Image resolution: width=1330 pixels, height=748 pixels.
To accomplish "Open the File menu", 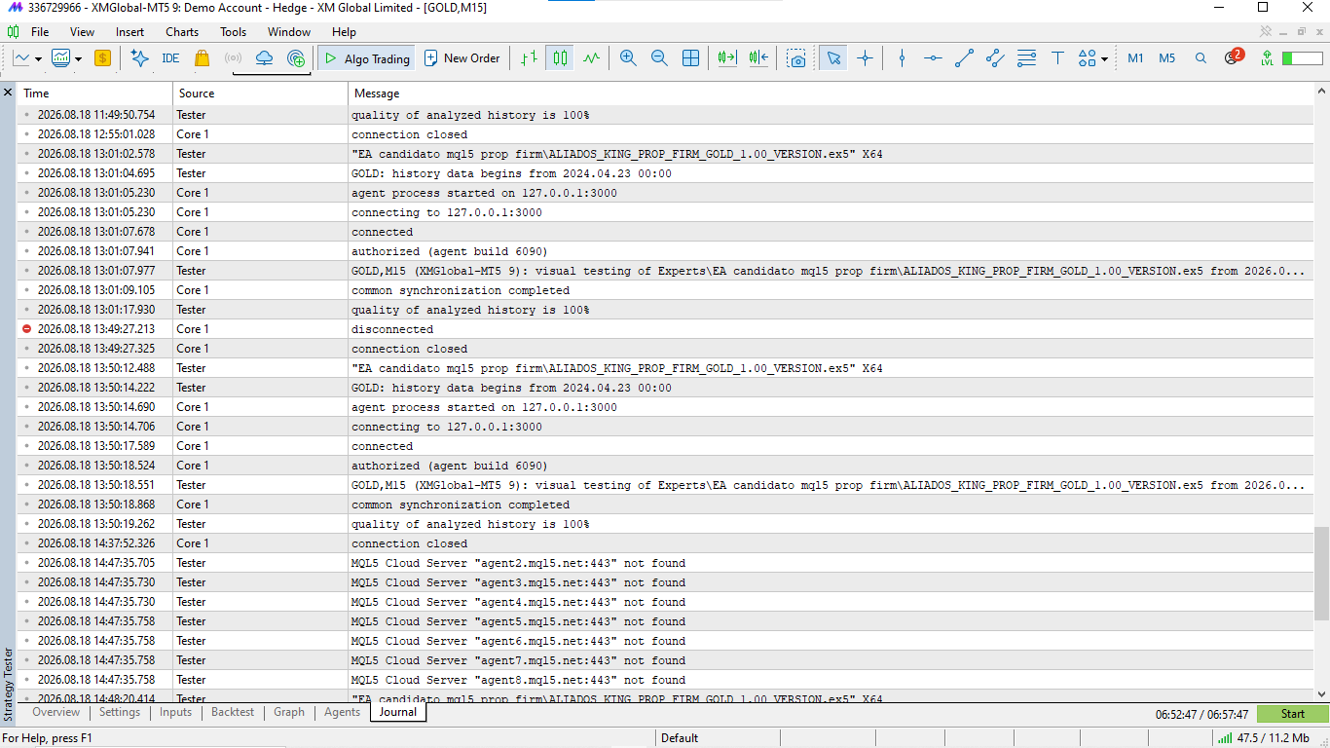I will tap(40, 32).
